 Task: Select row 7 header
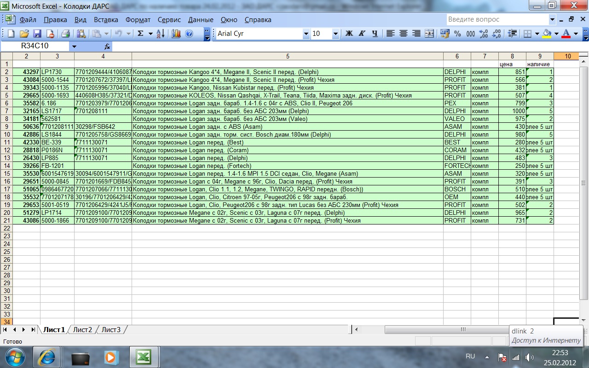tap(6, 111)
